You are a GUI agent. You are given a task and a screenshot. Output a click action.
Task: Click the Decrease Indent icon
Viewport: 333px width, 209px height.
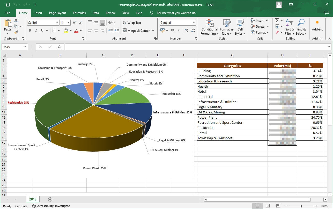(110, 30)
